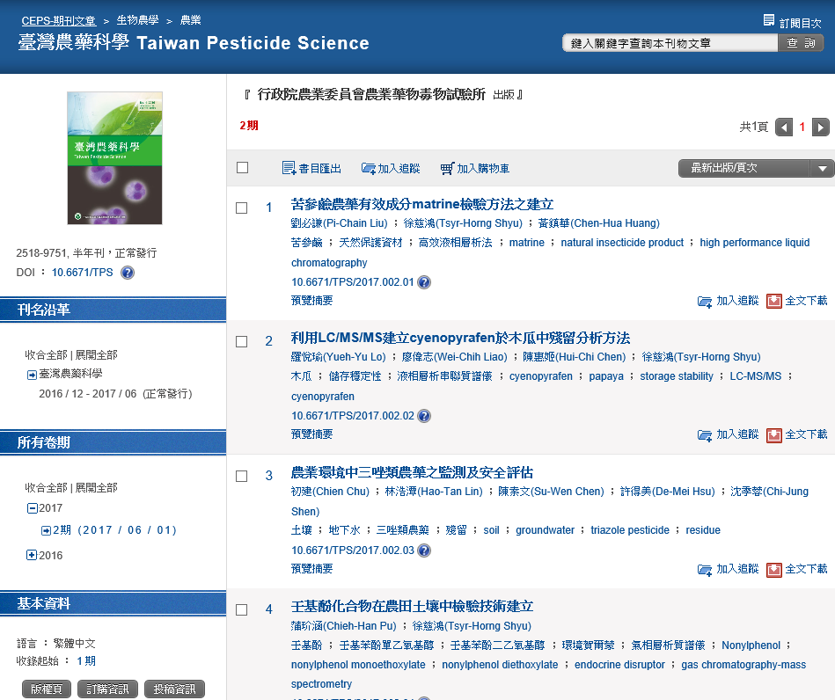835x700 pixels.
Task: Click 收錄起始 1期 link
Action: tap(86, 661)
